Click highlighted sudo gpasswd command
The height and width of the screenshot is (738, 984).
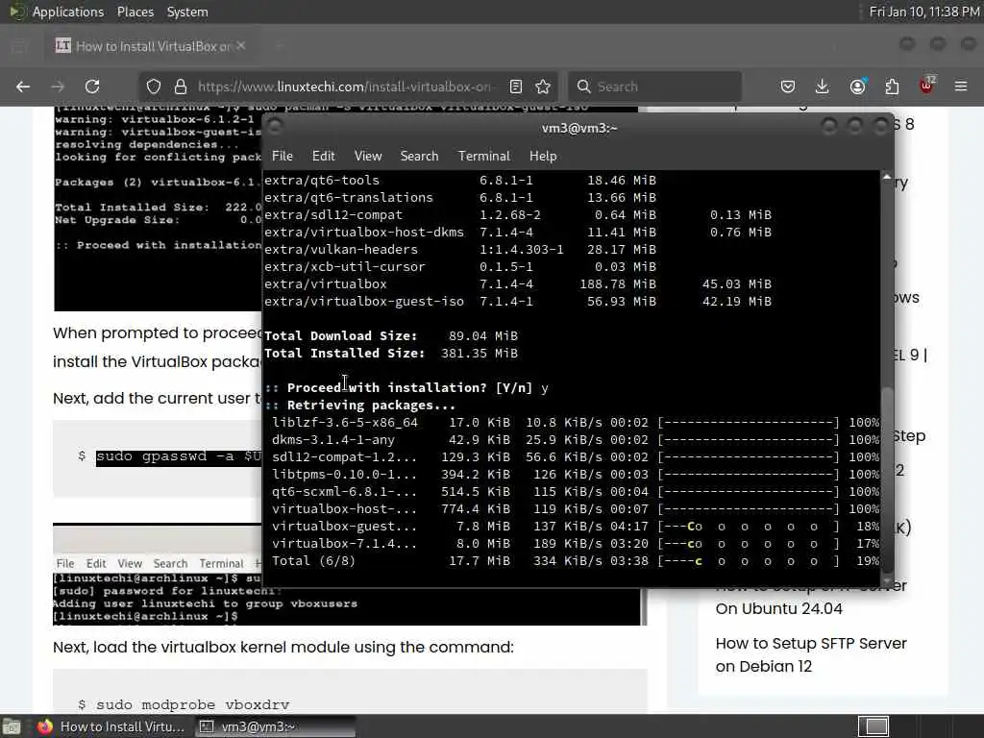tap(178, 456)
